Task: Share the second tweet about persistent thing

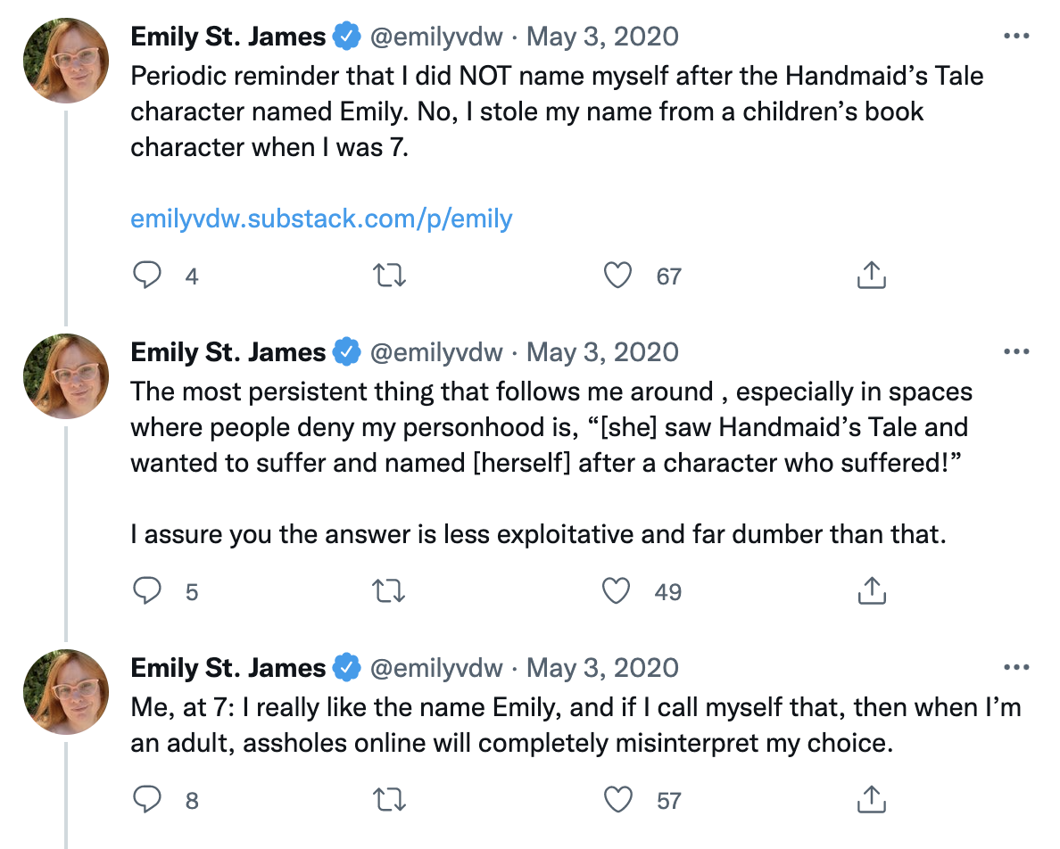Action: point(871,590)
